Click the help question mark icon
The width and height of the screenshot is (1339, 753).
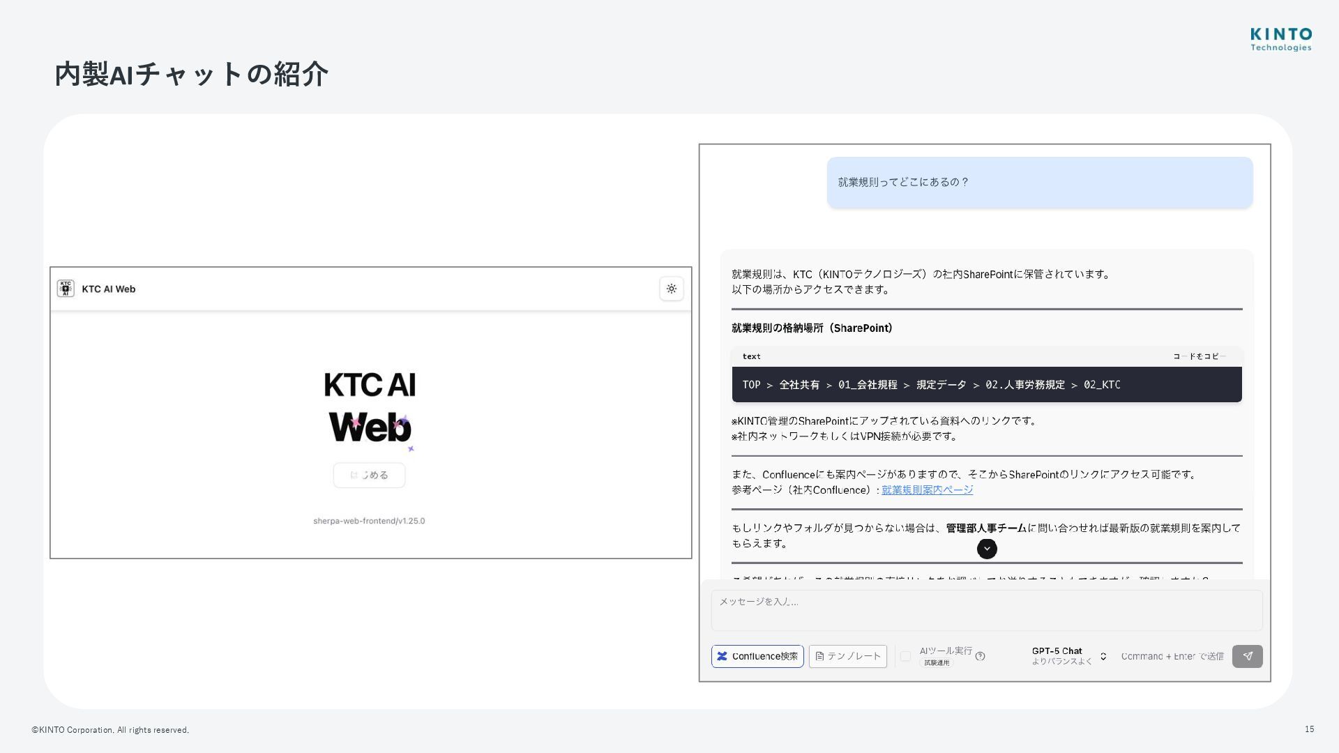click(980, 656)
